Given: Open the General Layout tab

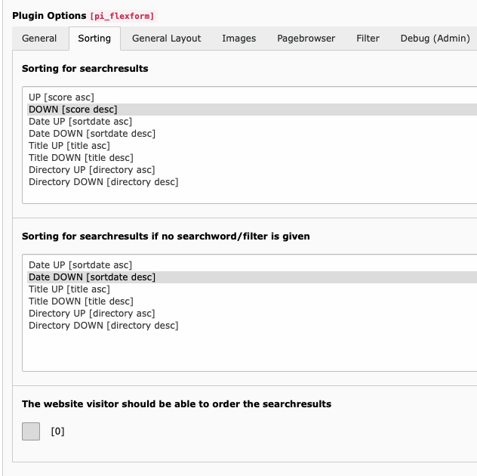Looking at the screenshot, I should (166, 39).
